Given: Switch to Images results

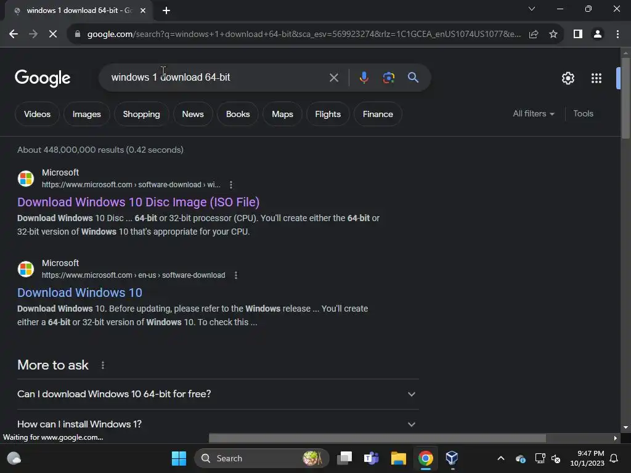Looking at the screenshot, I should (x=86, y=114).
